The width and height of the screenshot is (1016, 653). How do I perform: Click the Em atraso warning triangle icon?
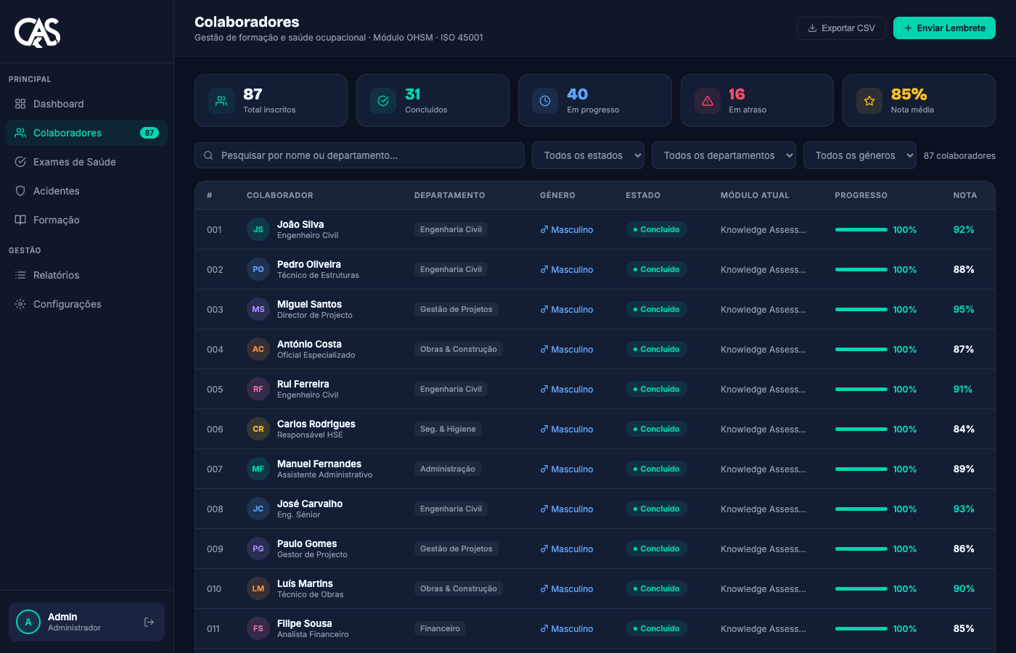[x=708, y=101]
